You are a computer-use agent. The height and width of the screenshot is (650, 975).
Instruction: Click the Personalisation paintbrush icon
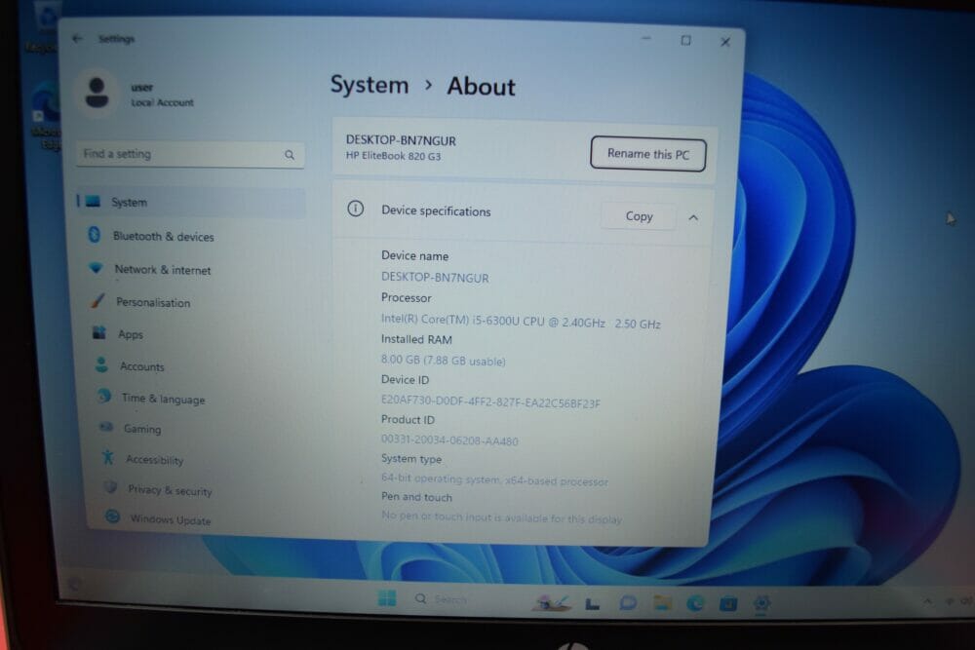pos(97,301)
